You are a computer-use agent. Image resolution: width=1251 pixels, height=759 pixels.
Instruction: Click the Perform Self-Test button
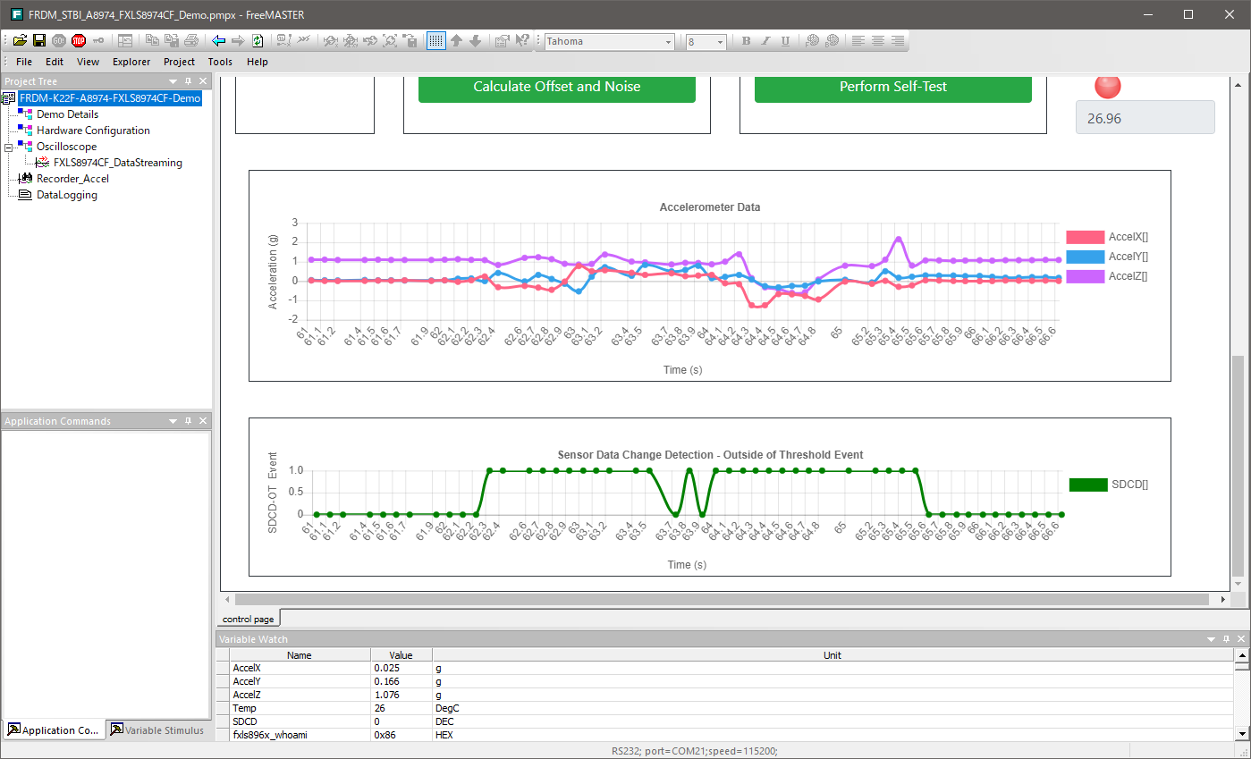click(x=892, y=87)
